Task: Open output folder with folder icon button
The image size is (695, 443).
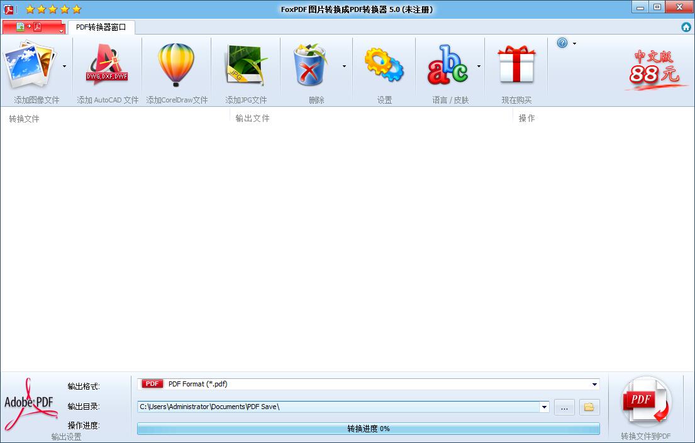Action: [x=589, y=407]
